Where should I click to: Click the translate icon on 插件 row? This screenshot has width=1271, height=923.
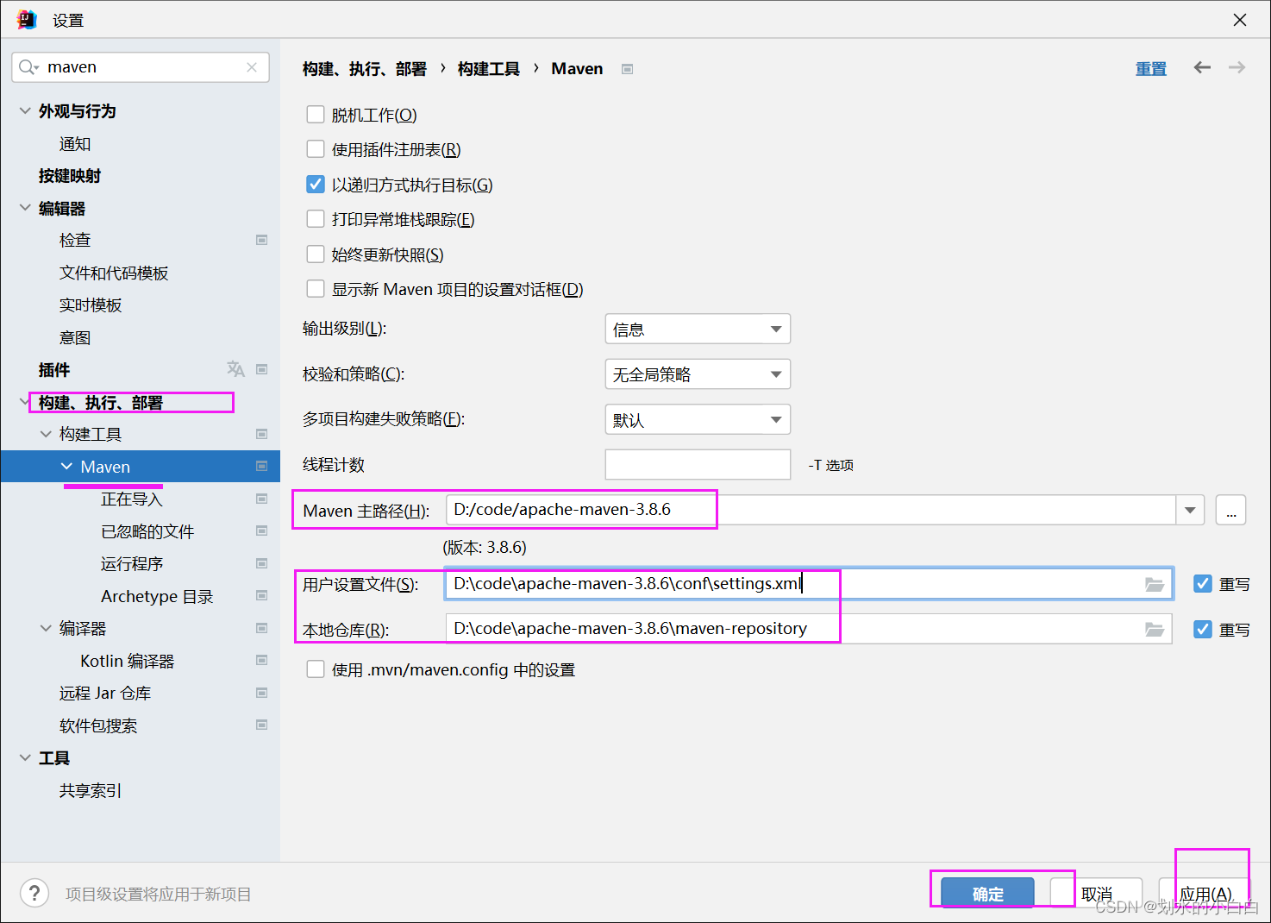tap(235, 369)
